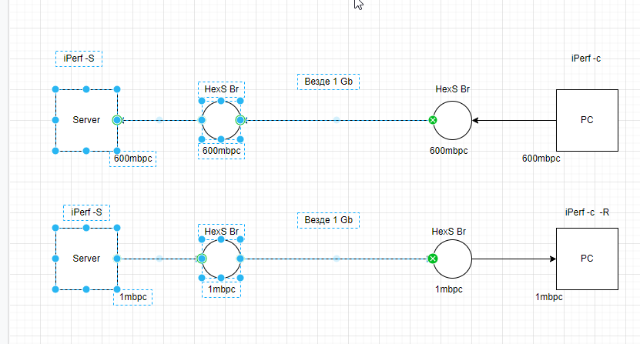Click the top-row Везде 1 Gb label

point(329,82)
